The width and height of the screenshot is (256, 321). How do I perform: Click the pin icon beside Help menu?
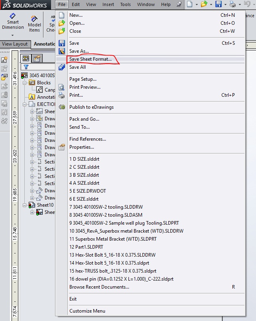179,4
